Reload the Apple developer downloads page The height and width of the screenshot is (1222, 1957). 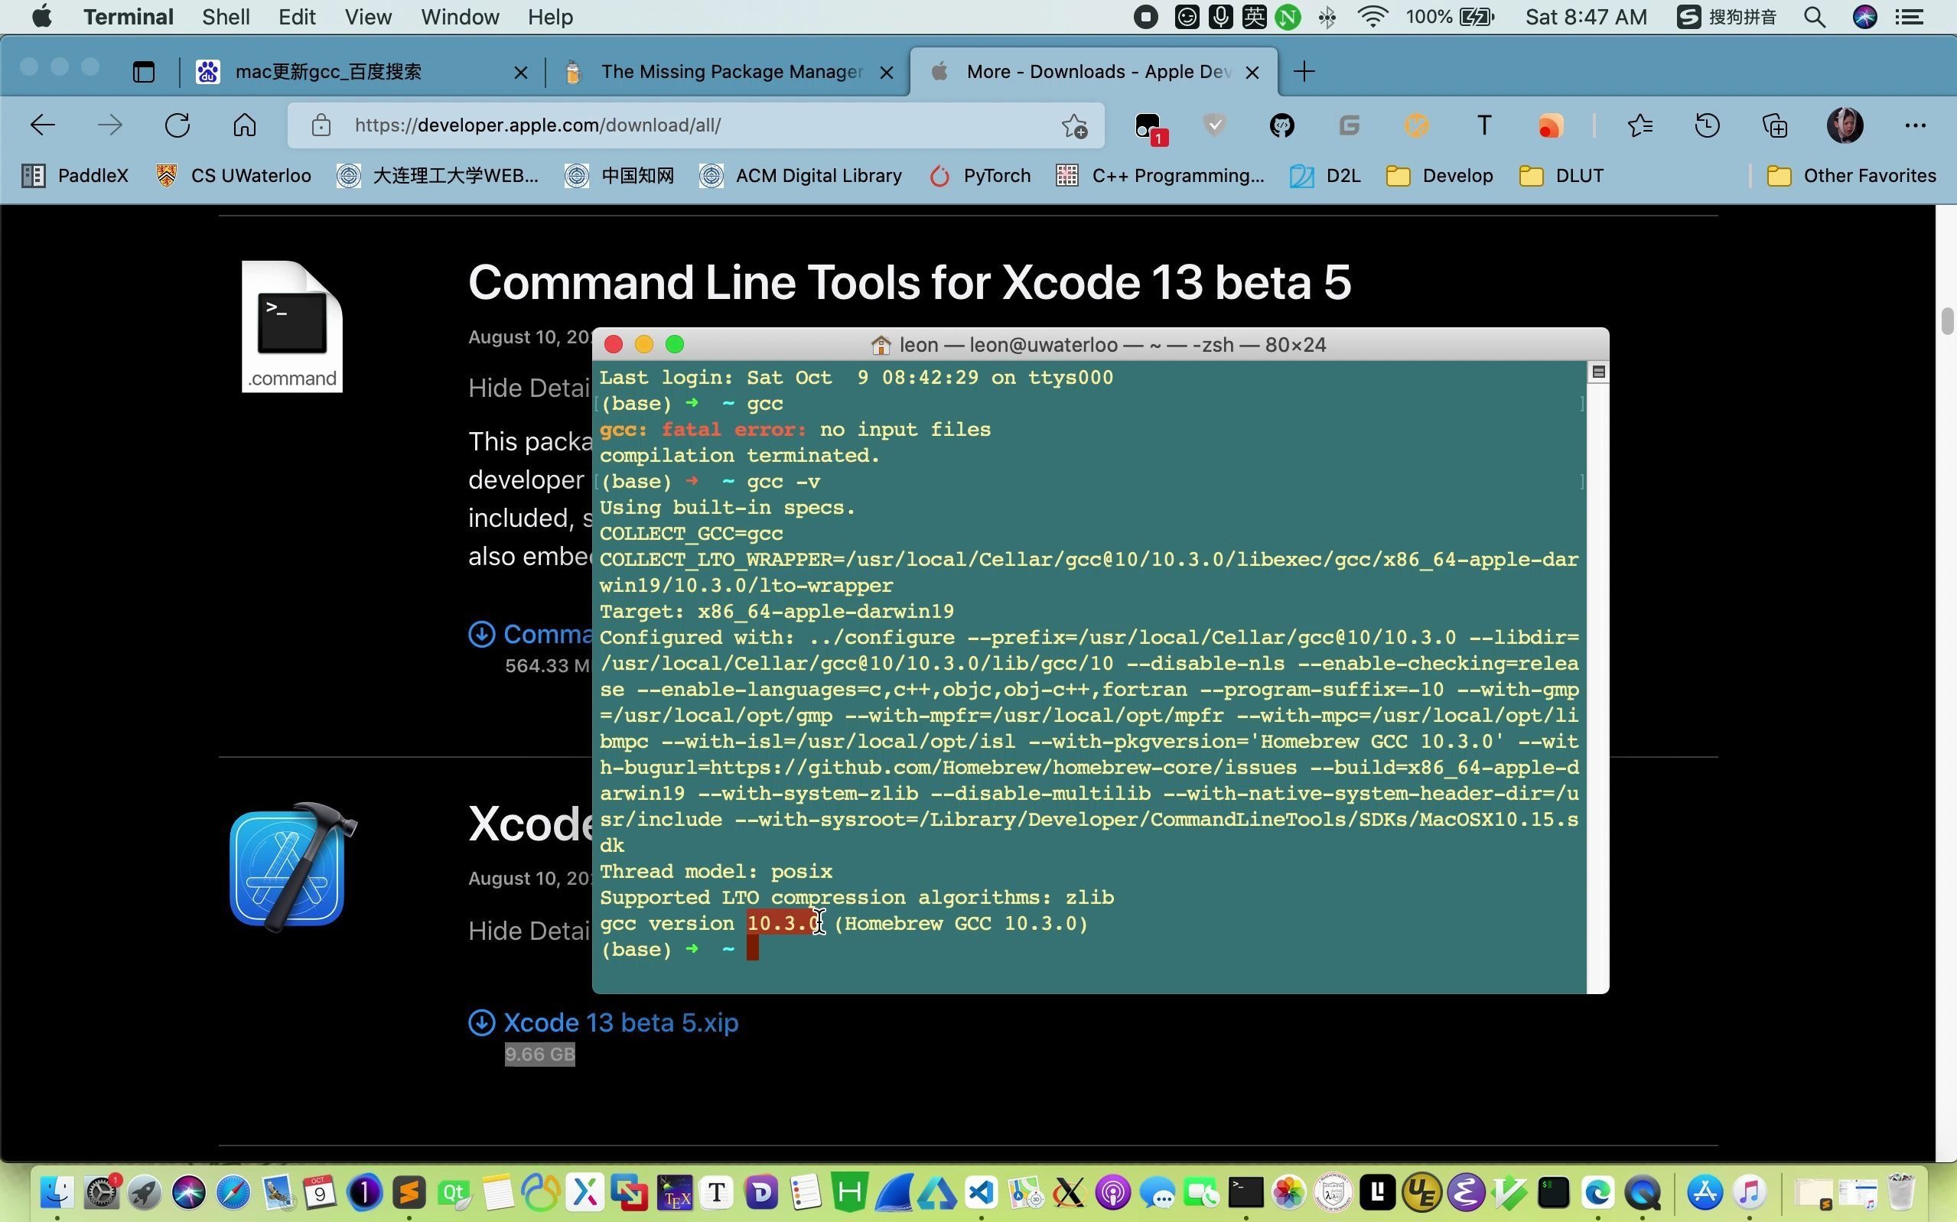[x=177, y=125]
